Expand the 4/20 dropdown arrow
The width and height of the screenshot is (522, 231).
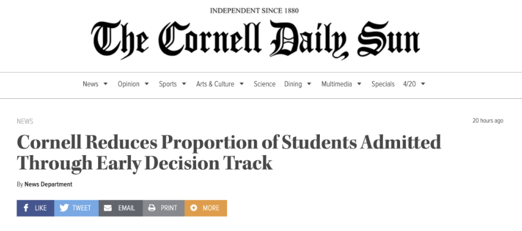point(423,84)
